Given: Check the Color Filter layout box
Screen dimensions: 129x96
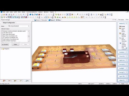Looking at the screenshot, I should (2, 33).
